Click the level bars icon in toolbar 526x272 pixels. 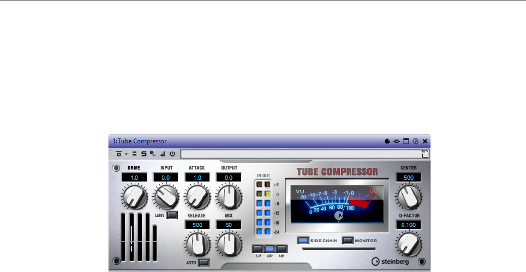point(163,154)
